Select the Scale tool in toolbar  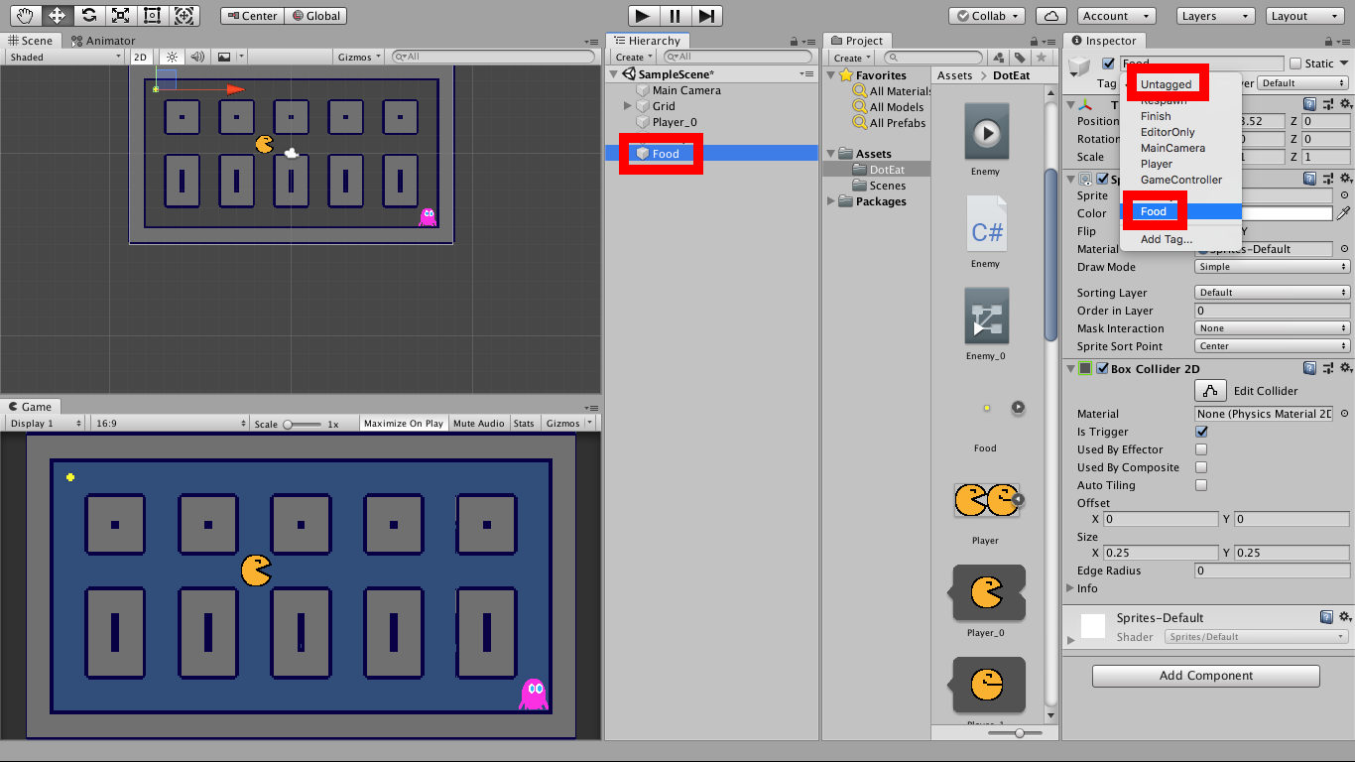coord(120,16)
